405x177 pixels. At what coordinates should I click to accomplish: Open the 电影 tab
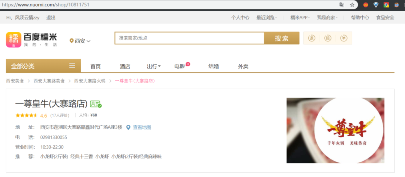(180, 66)
